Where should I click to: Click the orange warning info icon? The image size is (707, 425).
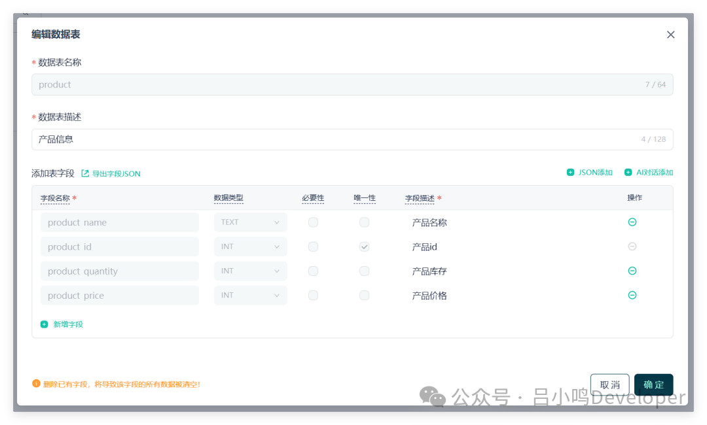(x=36, y=384)
